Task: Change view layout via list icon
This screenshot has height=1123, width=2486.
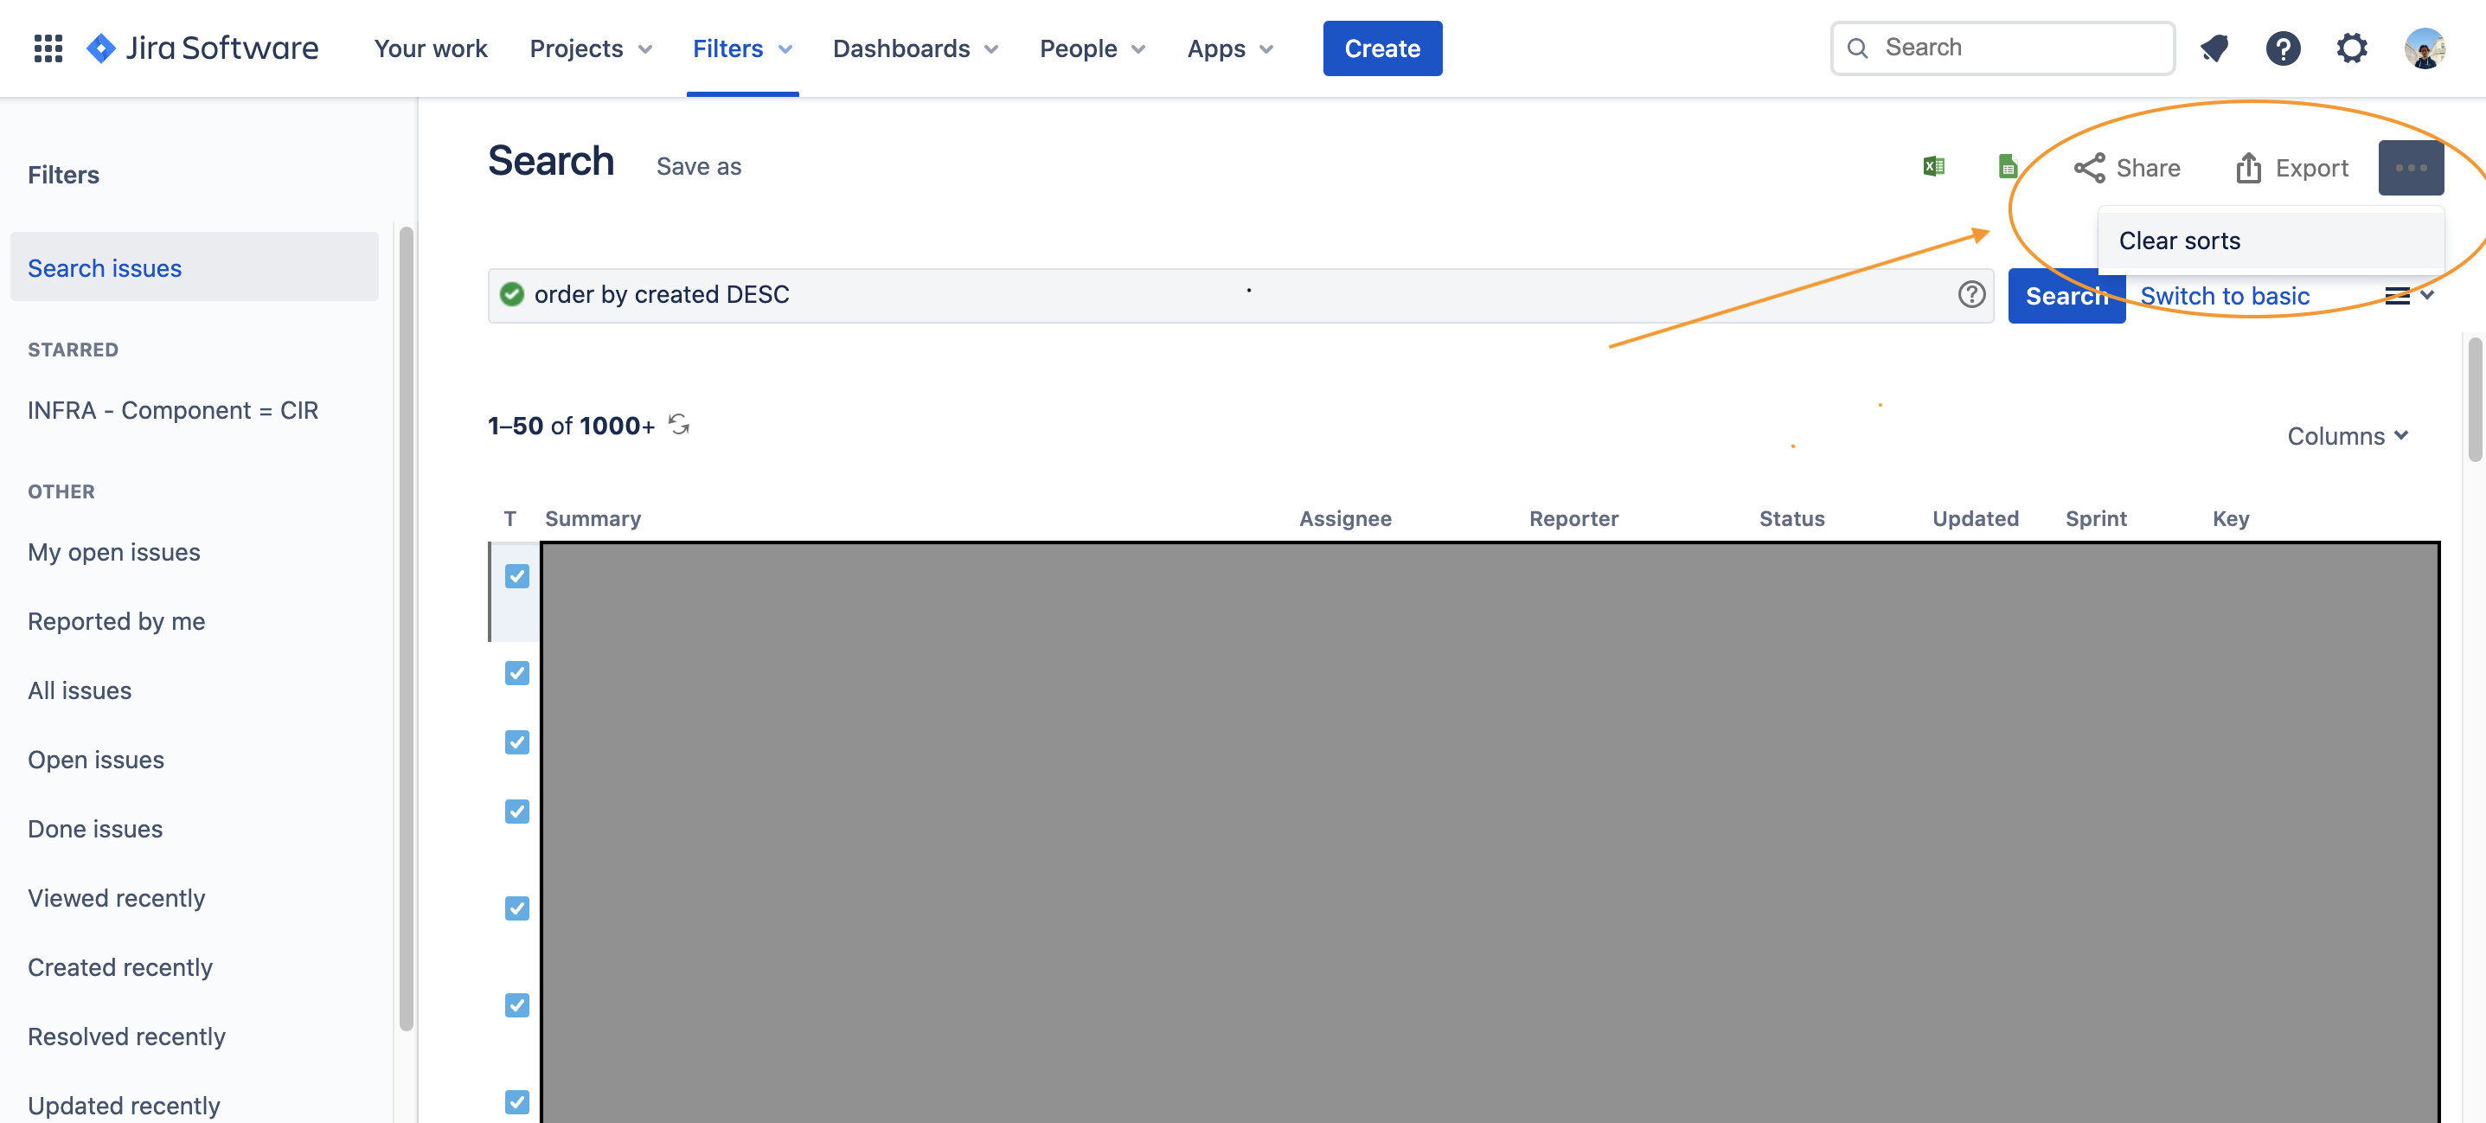Action: (x=2408, y=296)
